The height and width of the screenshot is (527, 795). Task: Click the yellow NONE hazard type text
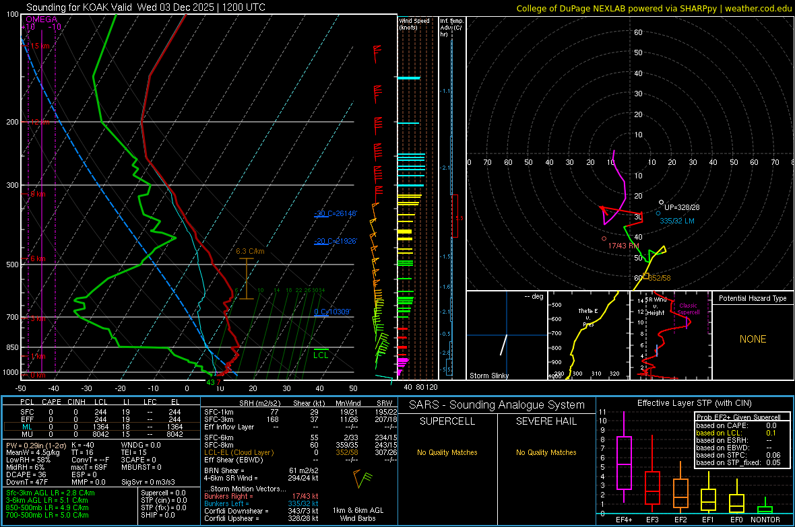(753, 339)
